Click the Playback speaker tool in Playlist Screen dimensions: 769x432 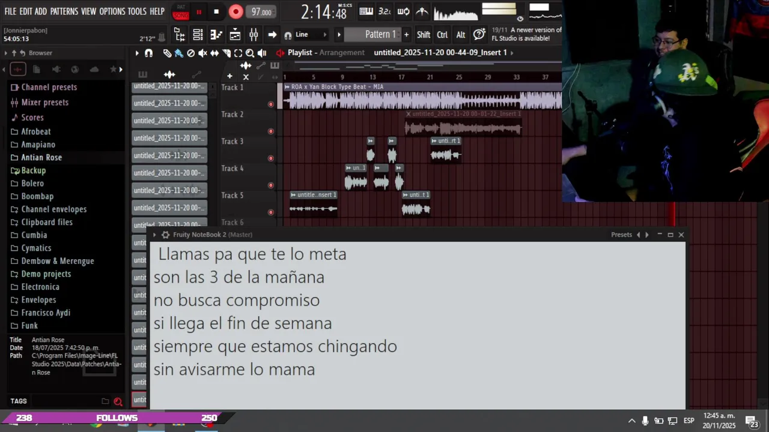pyautogui.click(x=262, y=53)
